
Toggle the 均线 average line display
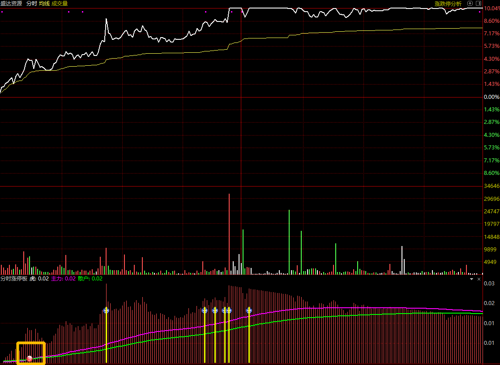tap(44, 4)
